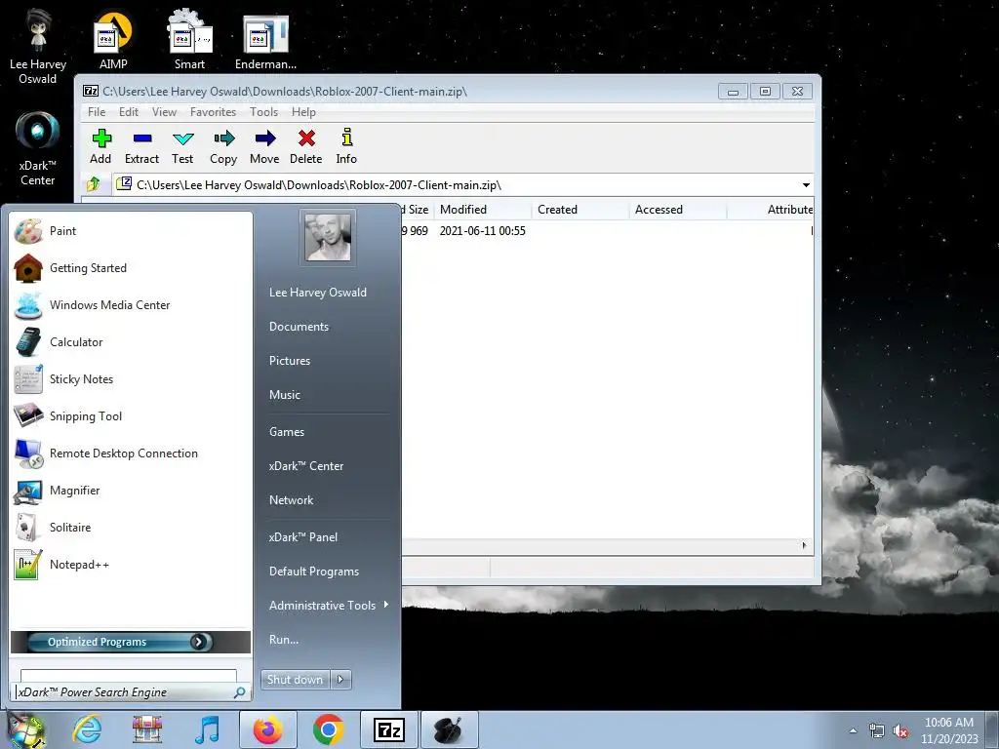The height and width of the screenshot is (749, 999).
Task: Click the Move toolbar icon
Action: point(264,146)
